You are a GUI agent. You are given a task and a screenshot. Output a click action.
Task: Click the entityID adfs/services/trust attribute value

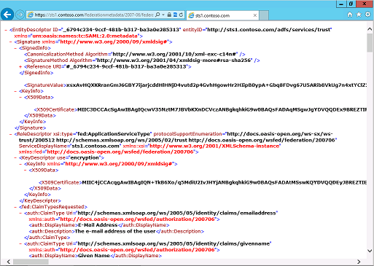tap(269, 30)
